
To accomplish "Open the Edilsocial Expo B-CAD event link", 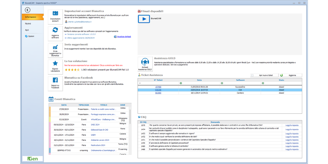I will point(100,130).
